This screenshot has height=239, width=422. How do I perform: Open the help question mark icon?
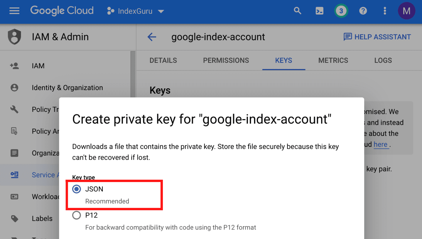click(363, 11)
